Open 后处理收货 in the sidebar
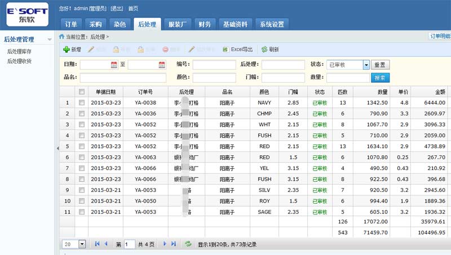The image size is (451, 255). (x=19, y=61)
